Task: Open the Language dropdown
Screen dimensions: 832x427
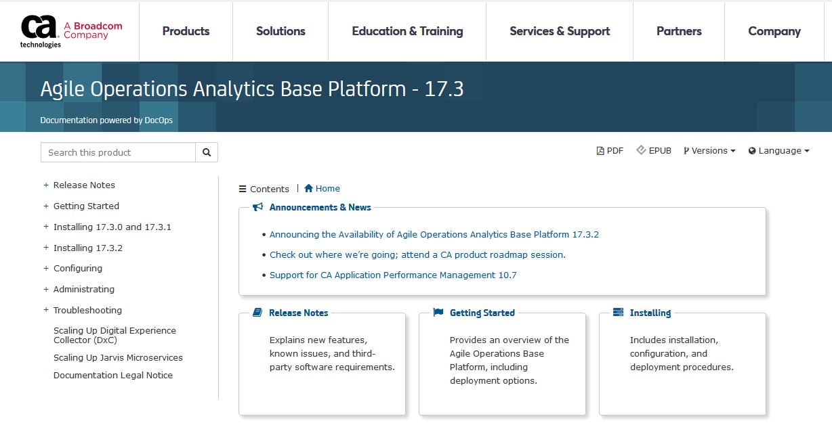Action: tap(779, 151)
